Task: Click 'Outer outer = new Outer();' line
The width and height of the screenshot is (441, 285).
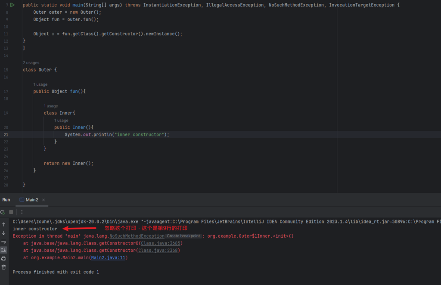Action: pos(67,12)
